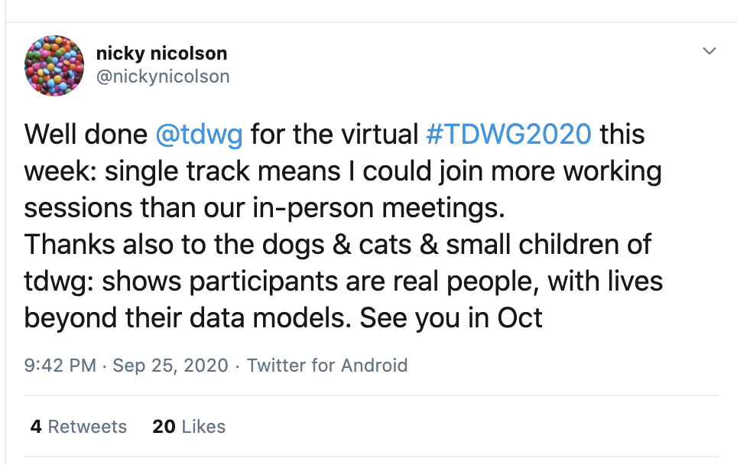Open the #TDWG2020 hashtag
This screenshot has width=737, height=465.
(x=508, y=135)
